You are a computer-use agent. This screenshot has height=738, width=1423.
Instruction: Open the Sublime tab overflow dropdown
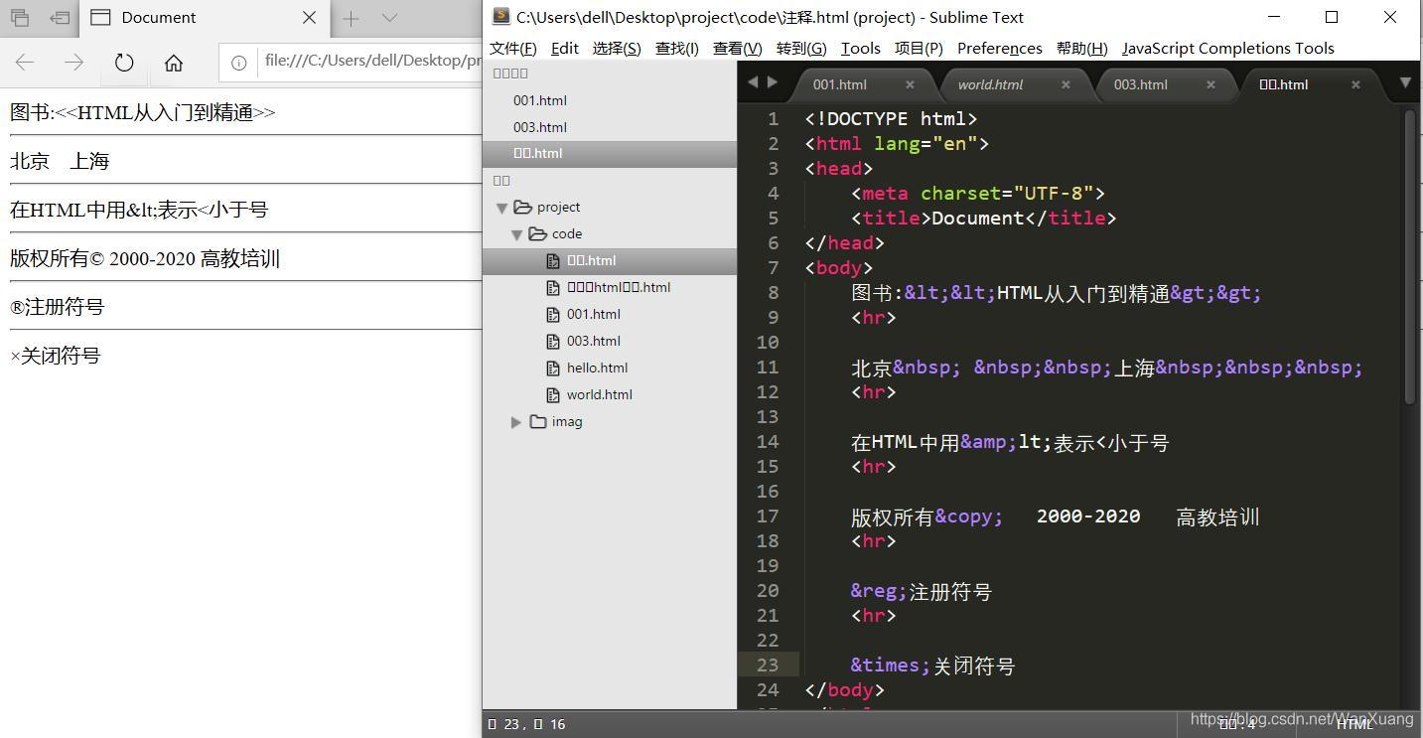tap(1405, 83)
